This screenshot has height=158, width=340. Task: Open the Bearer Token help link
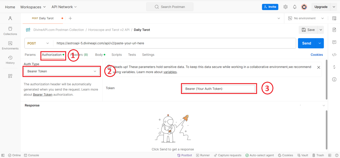click(42, 94)
